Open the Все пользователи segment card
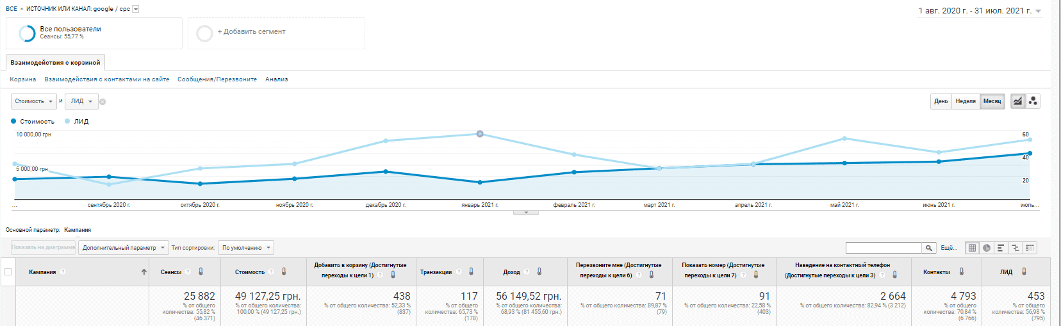 [94, 33]
